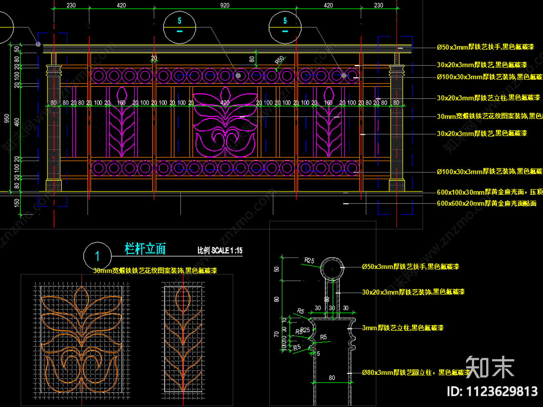Click the central magenta flower panel in elevation
543x407 pixels.
(225, 123)
